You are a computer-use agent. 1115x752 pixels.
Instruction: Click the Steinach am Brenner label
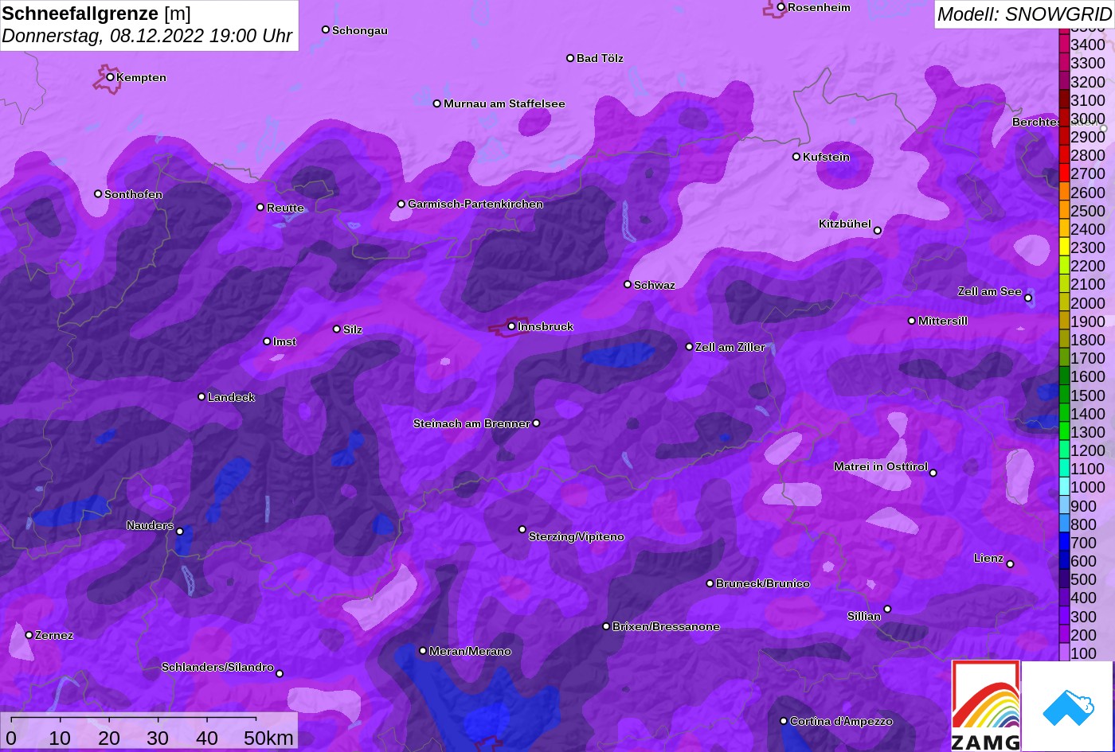pos(471,423)
